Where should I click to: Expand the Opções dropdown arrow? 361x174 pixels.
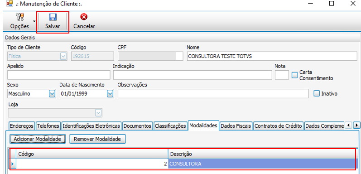(34, 21)
